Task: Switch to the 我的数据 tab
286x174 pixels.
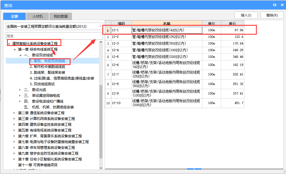Action: click(x=60, y=16)
